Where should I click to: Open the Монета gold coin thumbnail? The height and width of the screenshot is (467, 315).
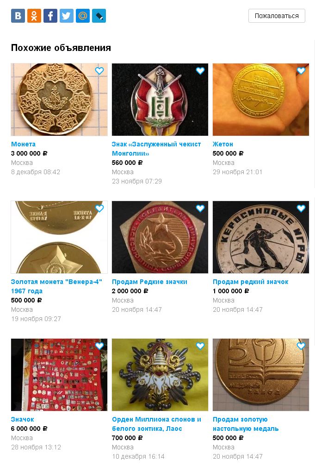(x=59, y=100)
